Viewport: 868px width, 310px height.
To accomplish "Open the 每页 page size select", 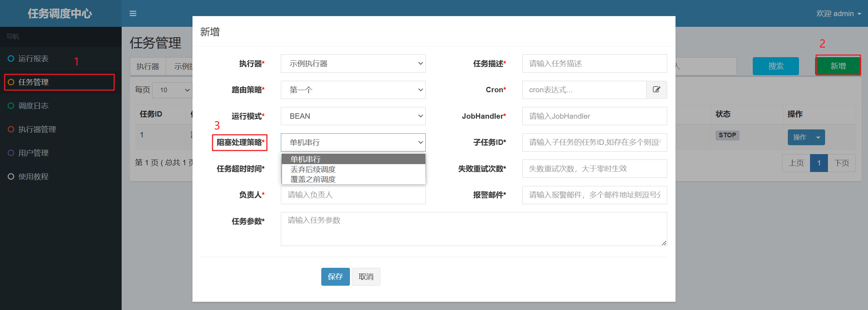I will click(x=172, y=90).
